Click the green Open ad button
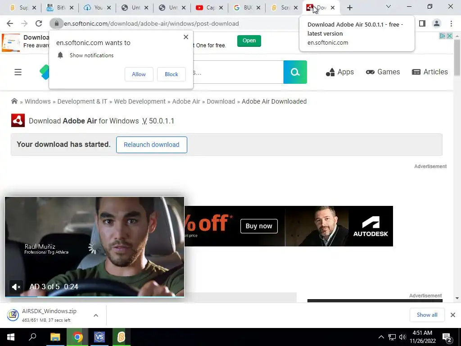461x346 pixels. (x=249, y=41)
